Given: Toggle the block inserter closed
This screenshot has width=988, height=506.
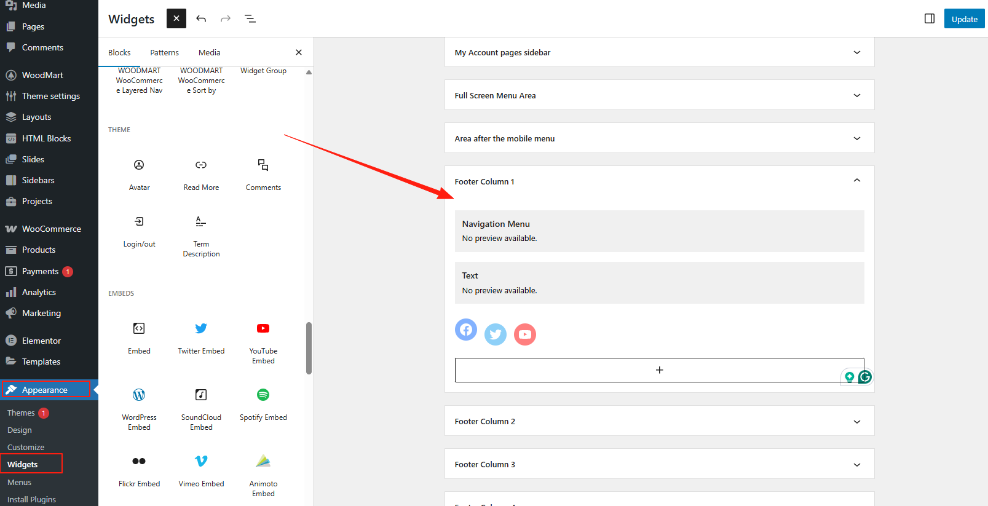Looking at the screenshot, I should (x=176, y=18).
